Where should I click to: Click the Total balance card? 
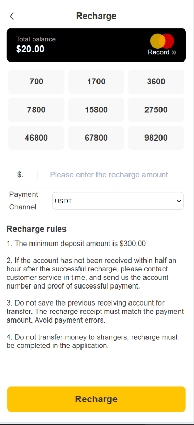[96, 45]
